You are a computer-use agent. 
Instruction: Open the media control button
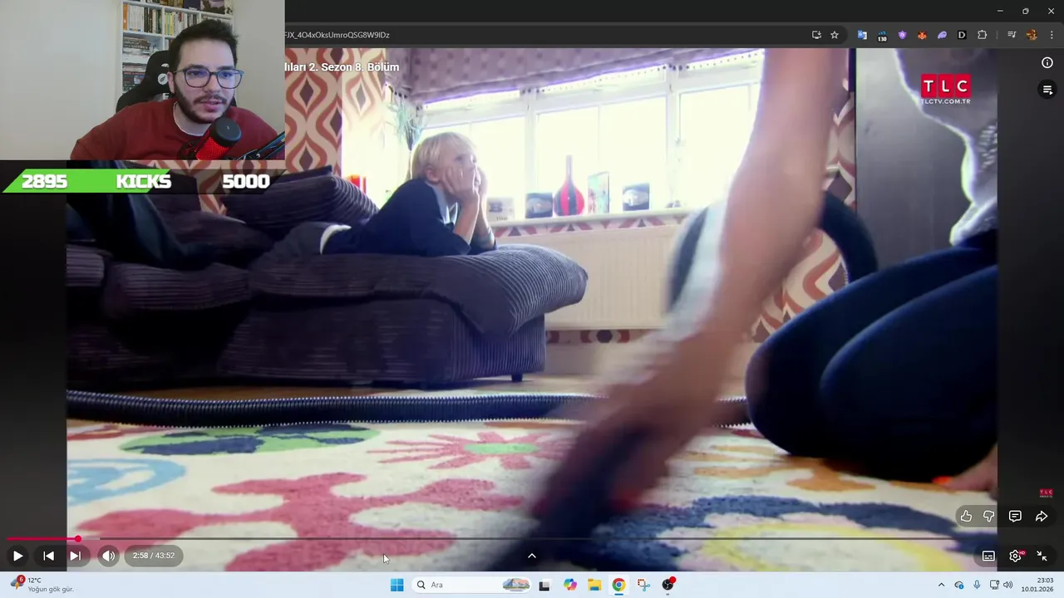tap(1012, 35)
